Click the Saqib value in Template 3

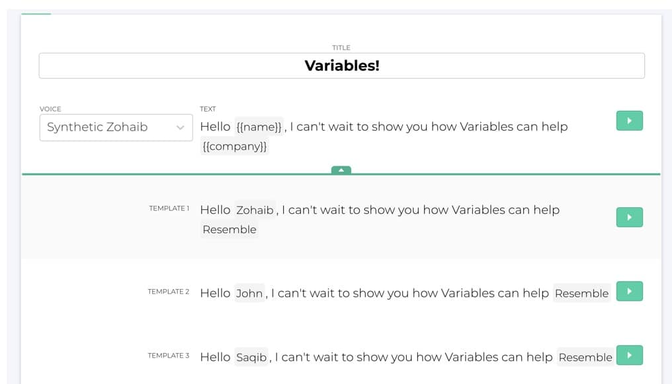tap(251, 357)
